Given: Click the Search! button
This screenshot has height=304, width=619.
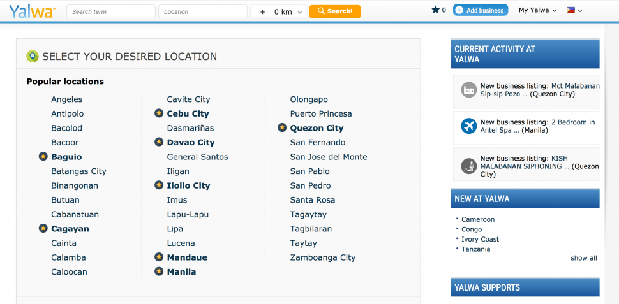Looking at the screenshot, I should click(x=335, y=11).
